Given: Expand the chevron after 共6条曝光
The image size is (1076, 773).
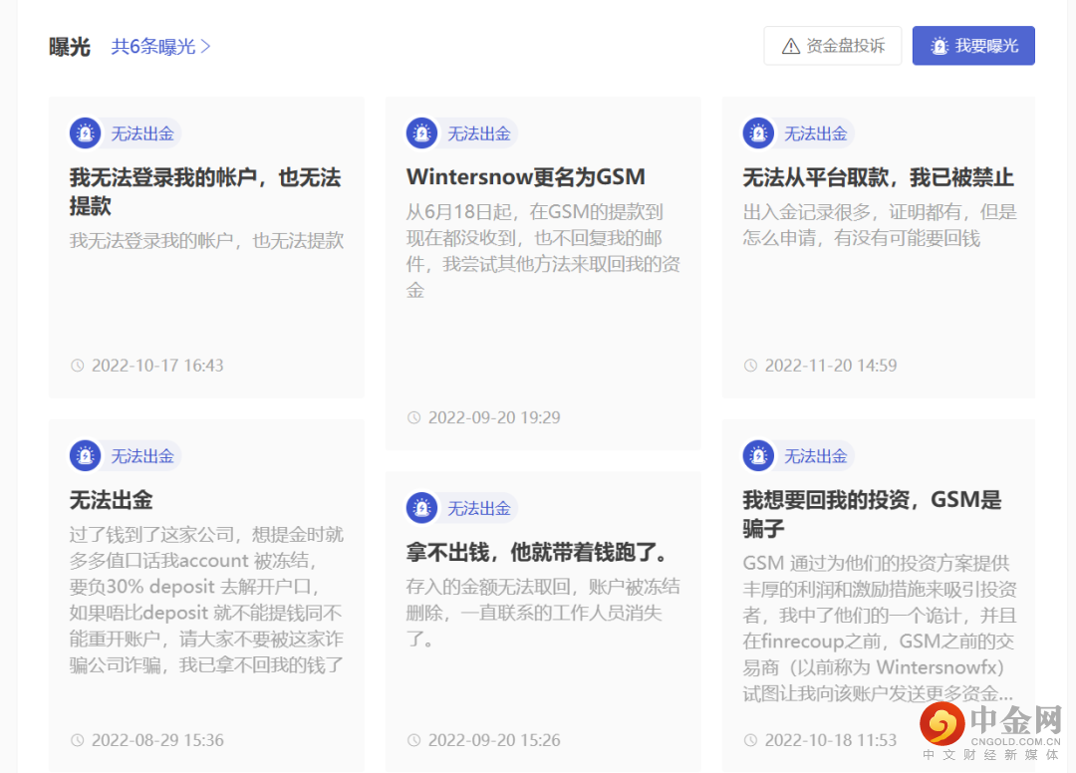Looking at the screenshot, I should [x=207, y=46].
